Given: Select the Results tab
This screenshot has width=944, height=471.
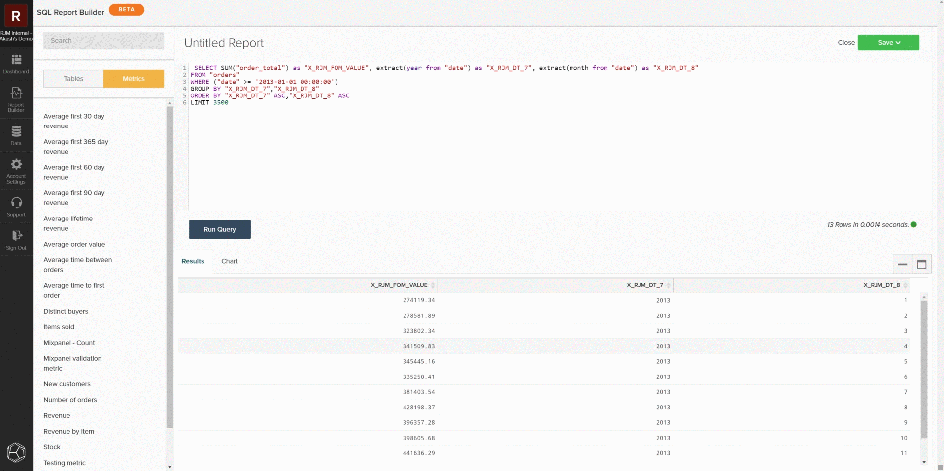Looking at the screenshot, I should click(x=192, y=261).
